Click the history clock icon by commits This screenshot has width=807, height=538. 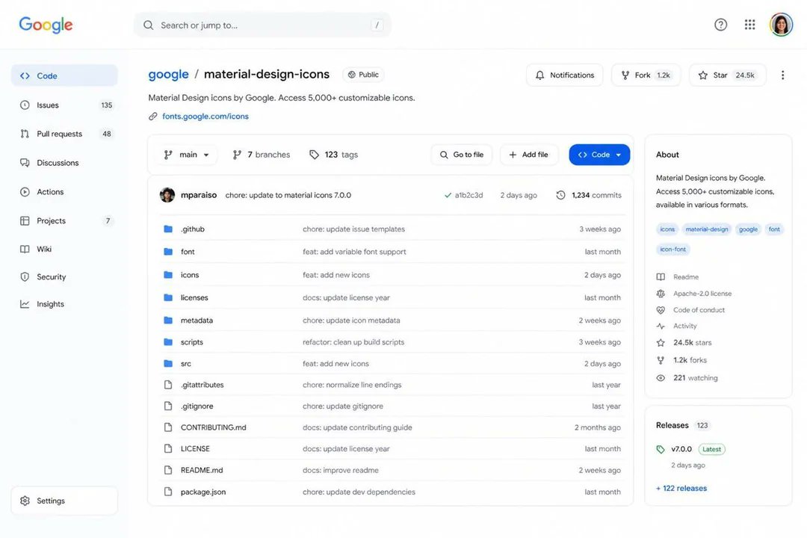560,195
